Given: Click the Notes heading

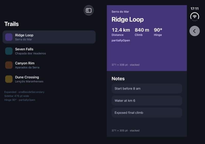Looking at the screenshot, I should [x=118, y=79].
